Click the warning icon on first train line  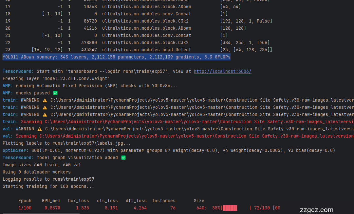45,100
